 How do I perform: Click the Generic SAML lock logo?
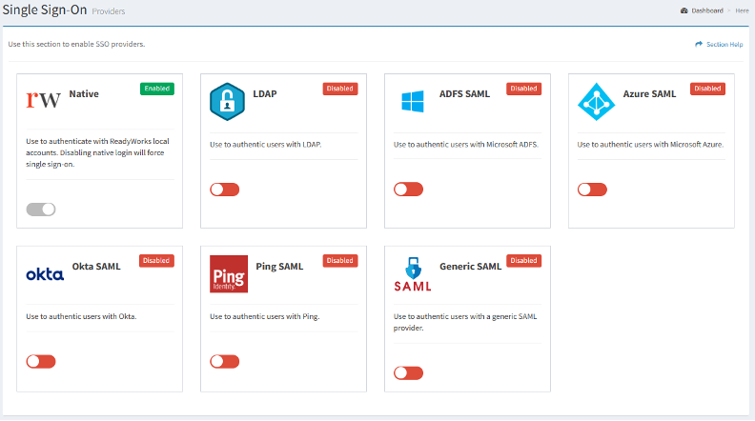[x=412, y=274]
